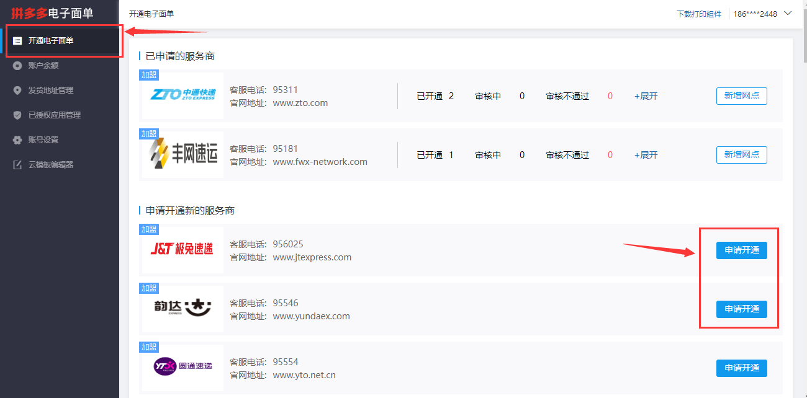Click the 已授权应用管理 shield icon
807x398 pixels.
click(x=17, y=115)
